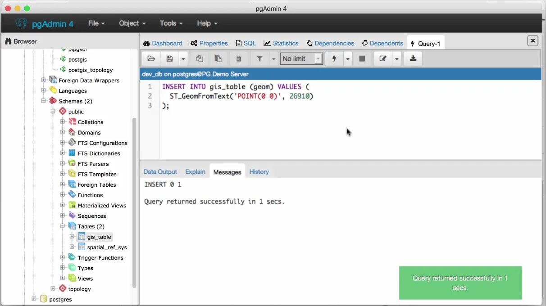The image size is (546, 306).
Task: Expand FTS Configurations node
Action: point(63,143)
